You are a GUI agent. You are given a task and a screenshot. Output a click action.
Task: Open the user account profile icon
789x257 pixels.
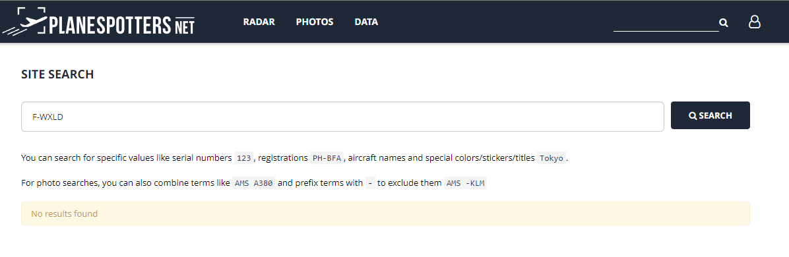(754, 22)
